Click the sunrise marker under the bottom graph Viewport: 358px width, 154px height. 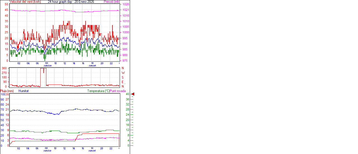[47, 151]
